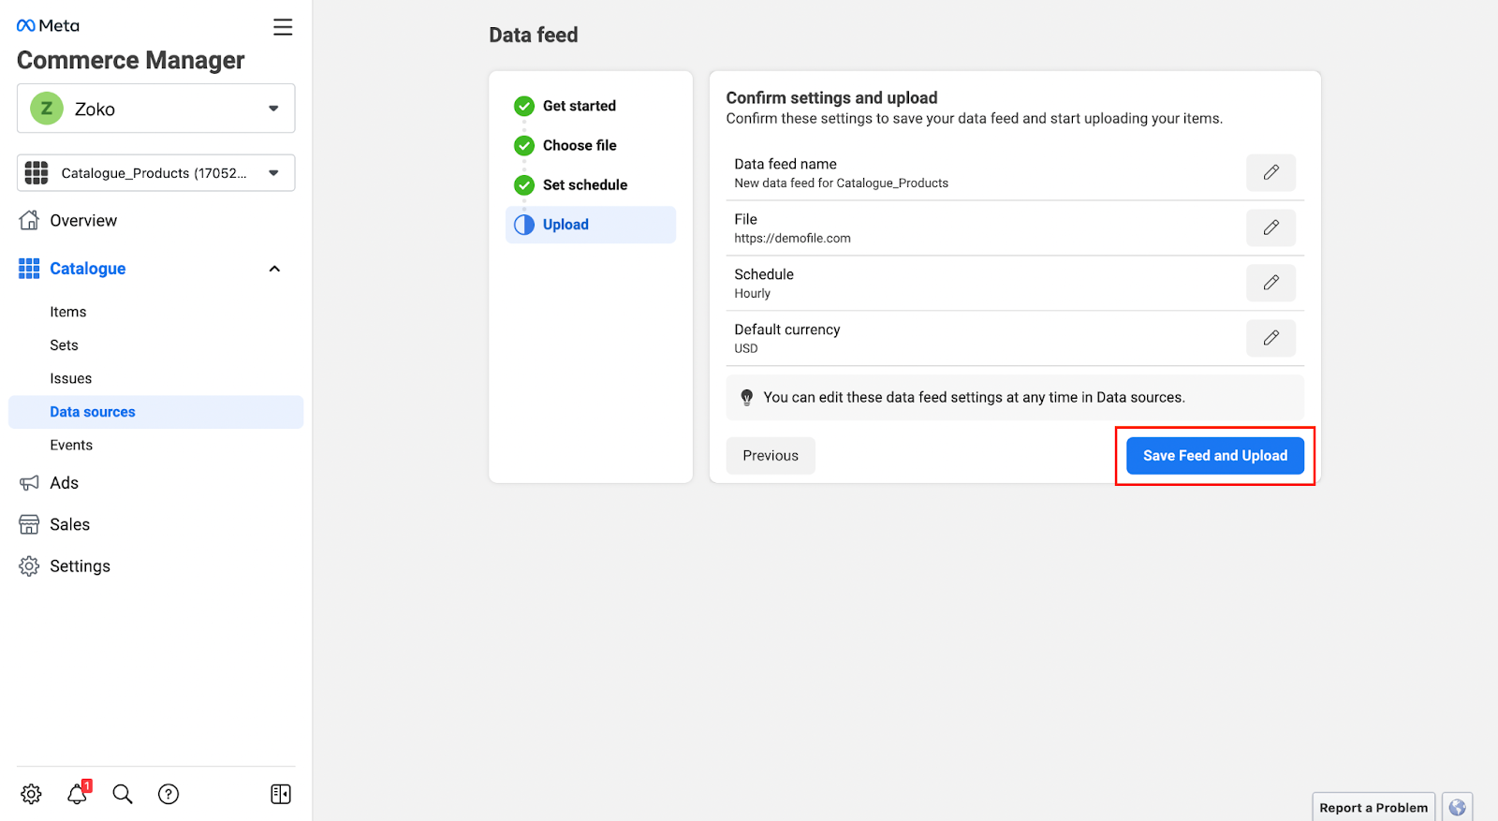1498x821 pixels.
Task: Open the hamburger menu next to Meta logo
Action: 283,27
